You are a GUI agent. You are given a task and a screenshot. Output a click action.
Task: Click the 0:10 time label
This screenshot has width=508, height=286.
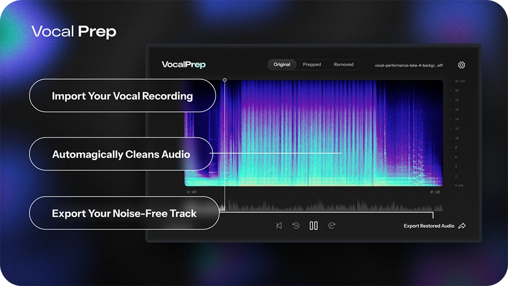coord(435,192)
